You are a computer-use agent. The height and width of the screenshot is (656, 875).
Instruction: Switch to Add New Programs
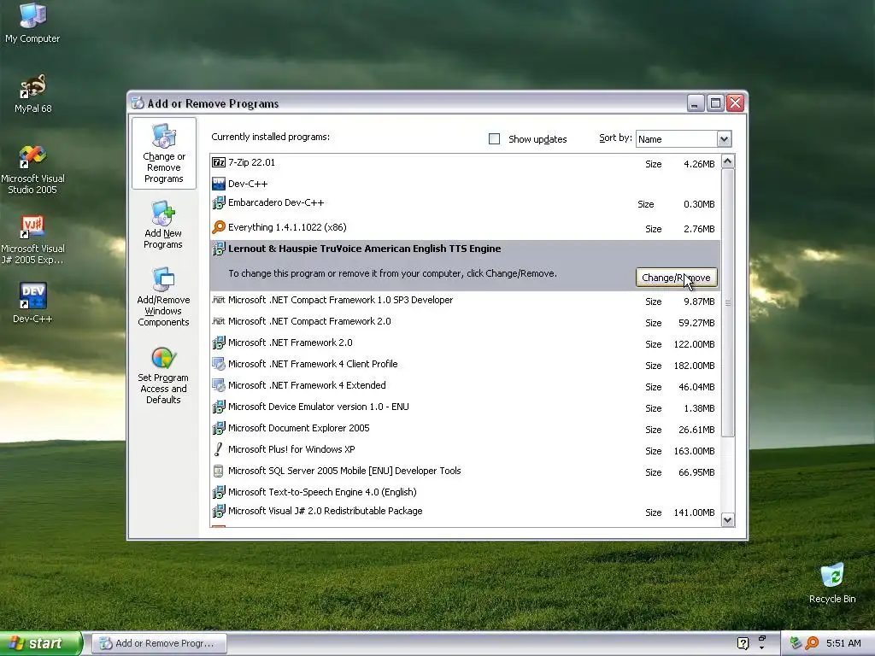pyautogui.click(x=163, y=225)
